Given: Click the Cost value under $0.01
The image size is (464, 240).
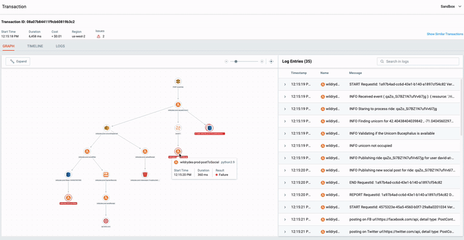Looking at the screenshot, I should tap(56, 36).
